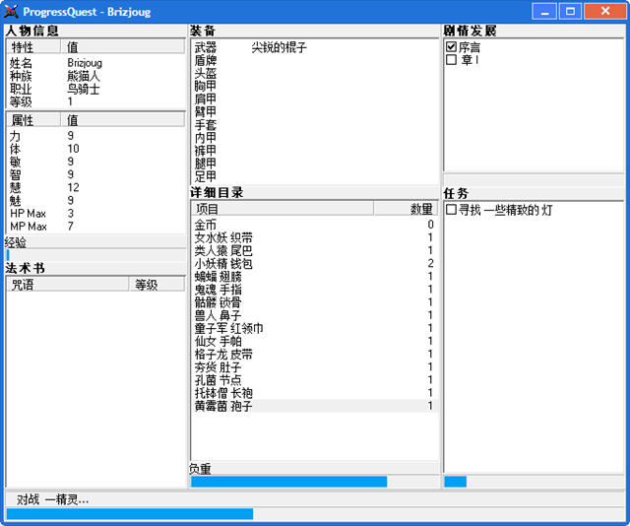Select the 咒语 column header in spell book
Image resolution: width=630 pixels, height=526 pixels.
(67, 285)
